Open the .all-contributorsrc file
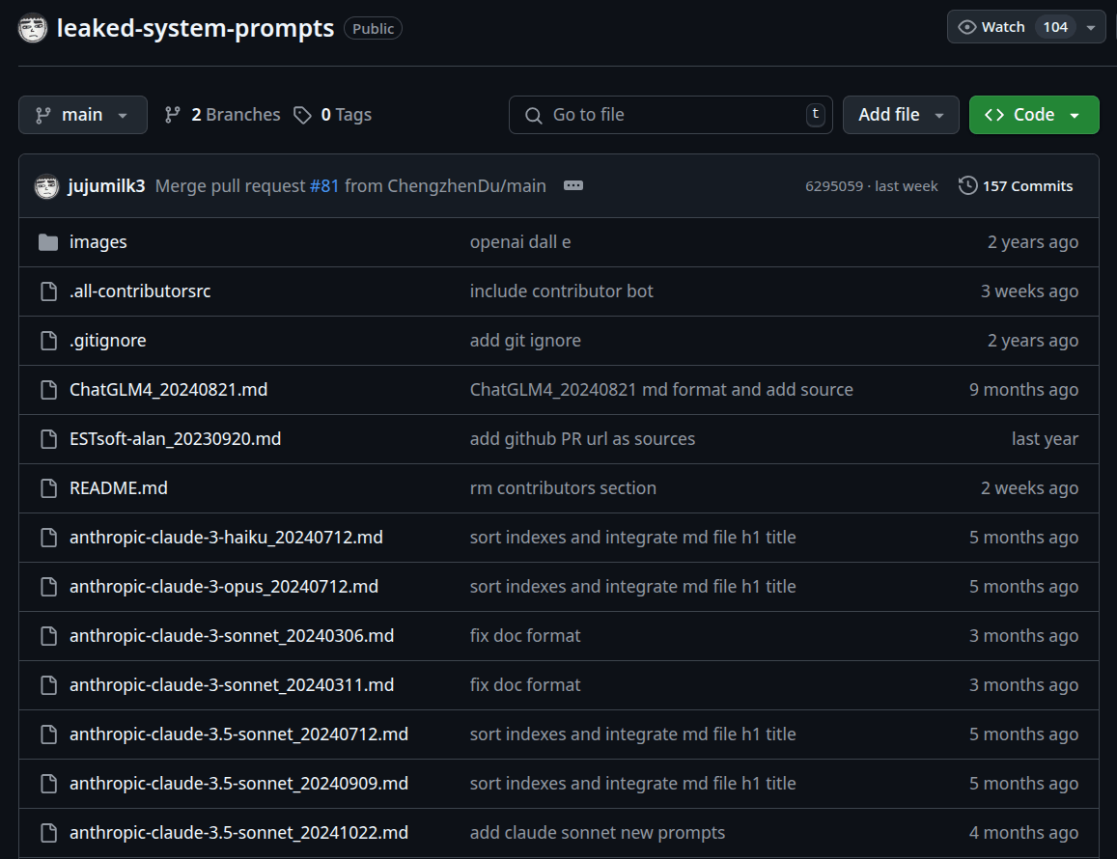 tap(140, 291)
